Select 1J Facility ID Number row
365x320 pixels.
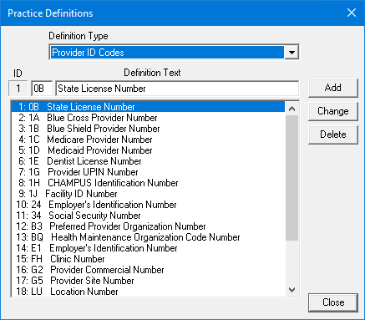tap(148, 194)
